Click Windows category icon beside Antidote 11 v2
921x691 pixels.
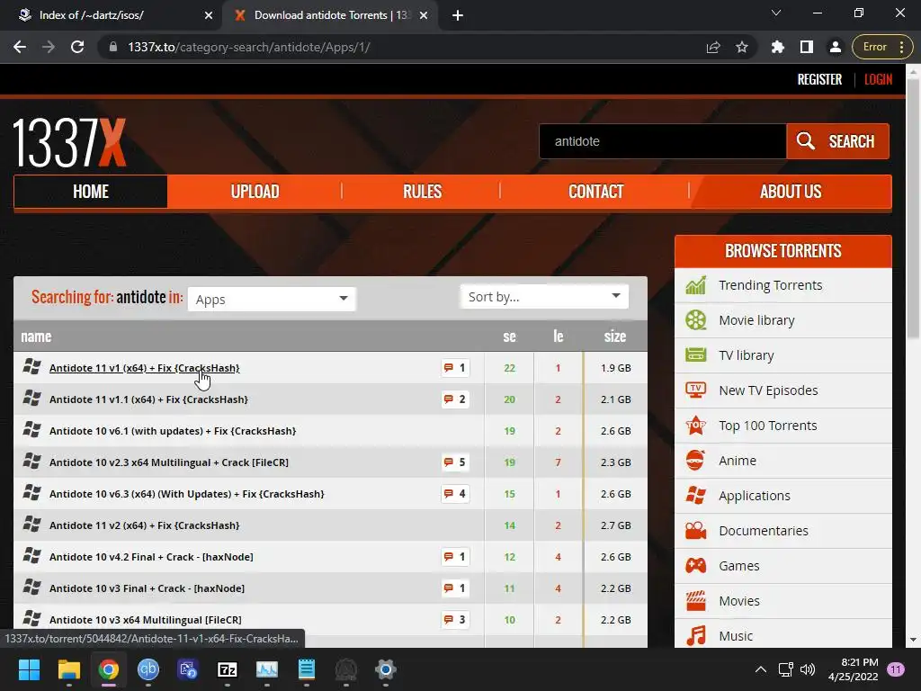pos(31,525)
